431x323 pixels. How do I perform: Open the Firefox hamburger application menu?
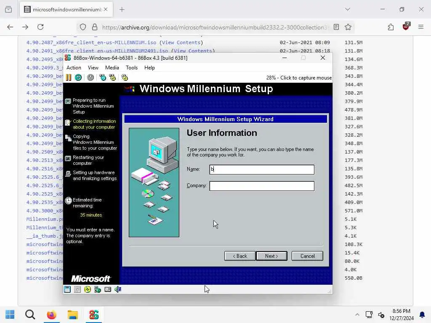tap(421, 27)
